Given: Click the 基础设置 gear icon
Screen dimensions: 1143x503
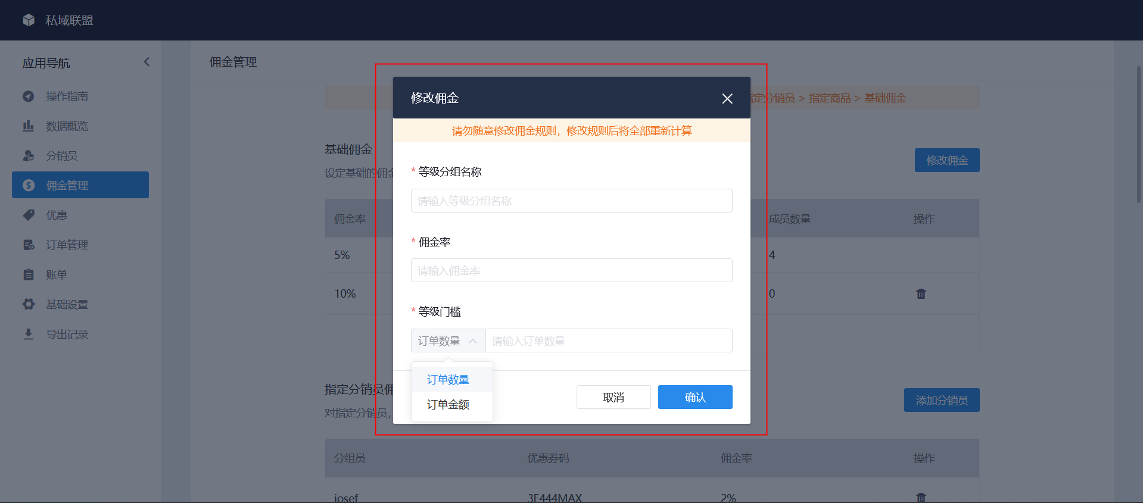Looking at the screenshot, I should [29, 305].
